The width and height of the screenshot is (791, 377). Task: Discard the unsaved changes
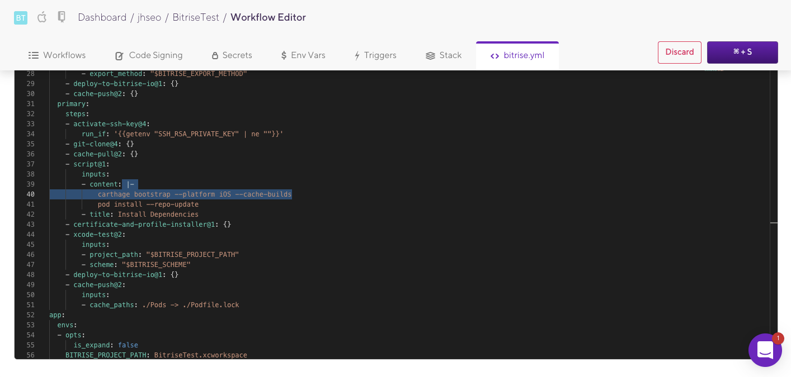tap(680, 52)
